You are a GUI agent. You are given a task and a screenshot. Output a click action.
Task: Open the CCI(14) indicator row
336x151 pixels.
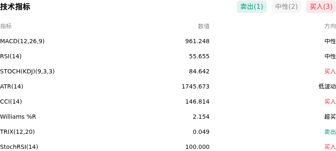click(x=168, y=102)
